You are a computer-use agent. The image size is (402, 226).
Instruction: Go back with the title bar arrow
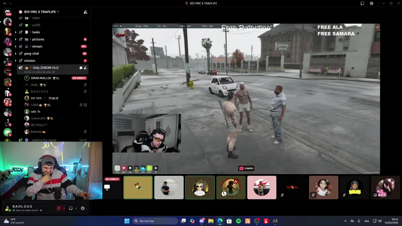5,3
